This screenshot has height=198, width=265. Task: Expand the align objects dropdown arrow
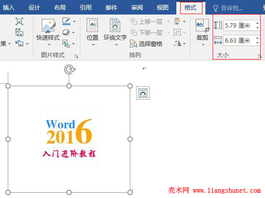pos(184,21)
